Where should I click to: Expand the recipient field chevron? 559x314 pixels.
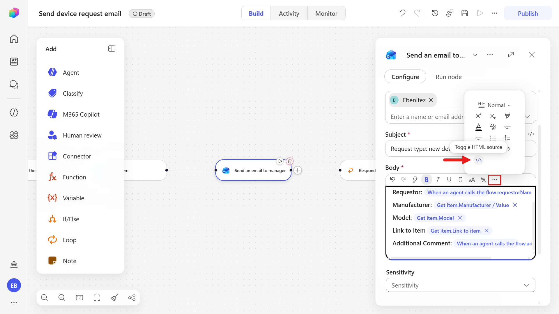[527, 117]
